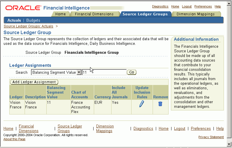The width and height of the screenshot is (232, 148).
Task: Select the Actuals subtab
Action: click(14, 20)
